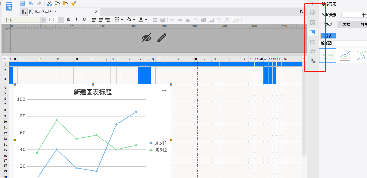Open the 折线图 chart type combo box

pyautogui.click(x=343, y=44)
